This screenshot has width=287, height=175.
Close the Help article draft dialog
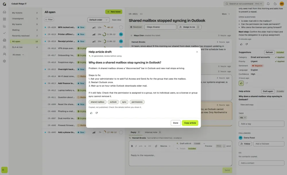tap(197, 52)
